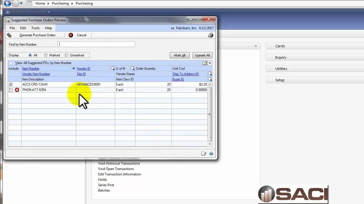Open the Help menu
This screenshot has height=204, width=364.
(x=48, y=28)
